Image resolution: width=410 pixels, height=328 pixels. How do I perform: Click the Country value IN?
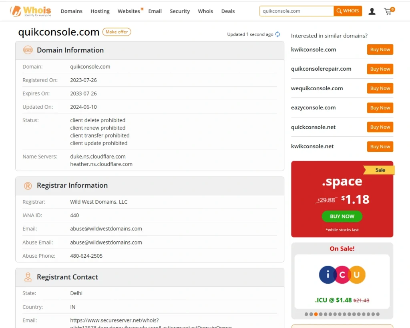73,307
